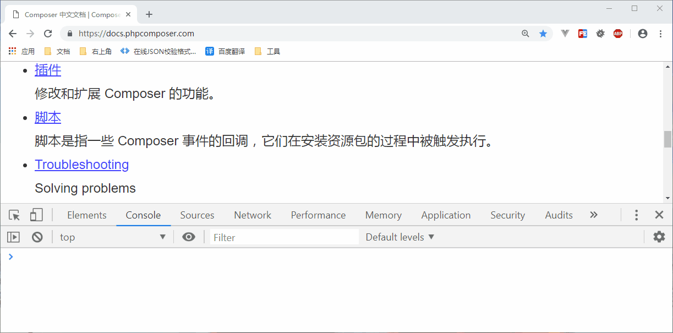This screenshot has height=333, width=673.
Task: Open zoom magnifier in address bar
Action: click(526, 34)
